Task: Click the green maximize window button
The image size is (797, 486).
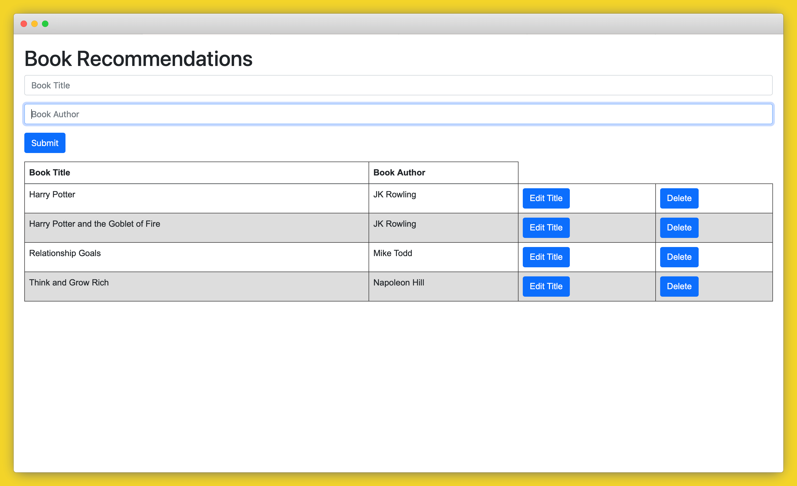Action: click(45, 24)
